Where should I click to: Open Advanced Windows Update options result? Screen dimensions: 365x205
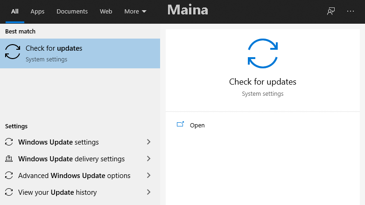click(80, 175)
